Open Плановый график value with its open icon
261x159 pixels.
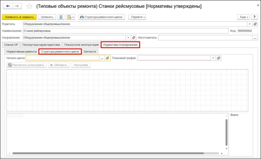click(x=219, y=58)
